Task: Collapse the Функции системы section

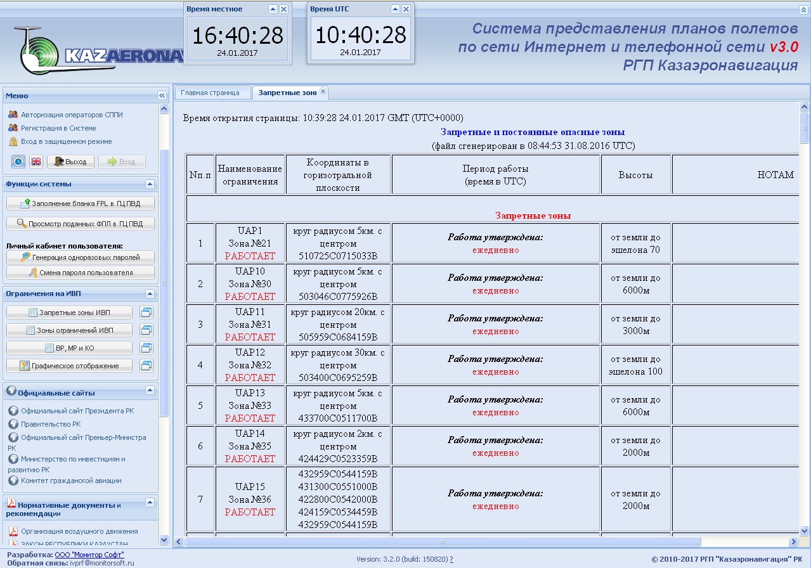Action: [x=150, y=184]
